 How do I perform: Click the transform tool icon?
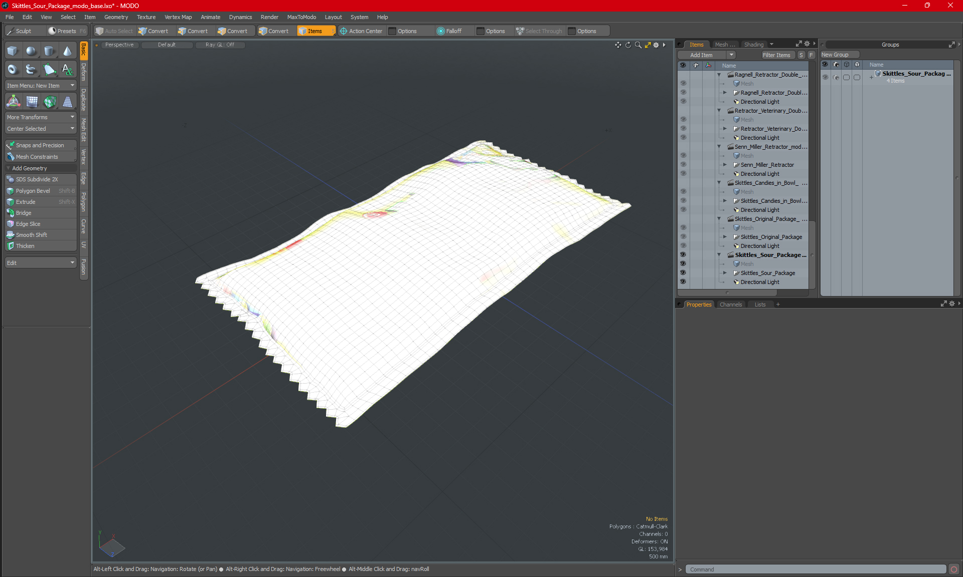(13, 102)
